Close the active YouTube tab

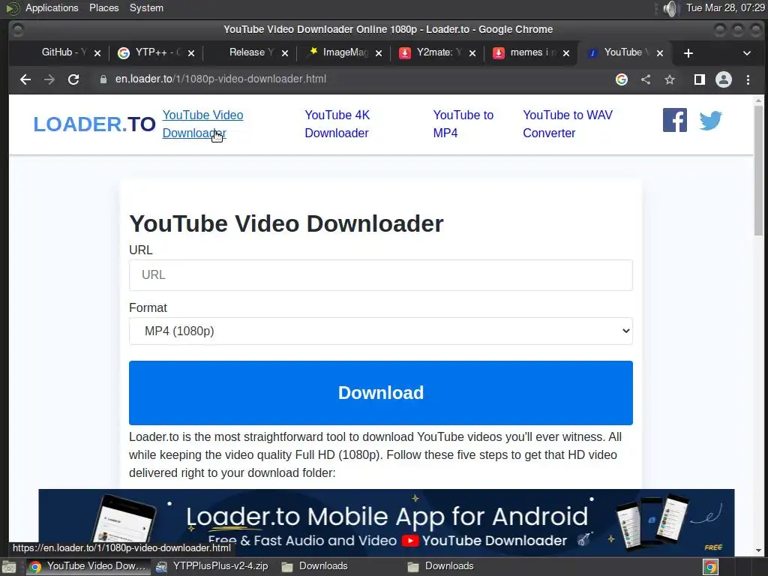click(x=660, y=53)
